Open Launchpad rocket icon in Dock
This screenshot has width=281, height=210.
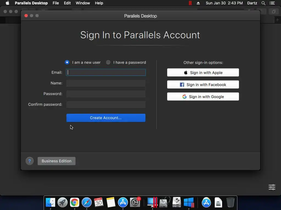pos(63,203)
